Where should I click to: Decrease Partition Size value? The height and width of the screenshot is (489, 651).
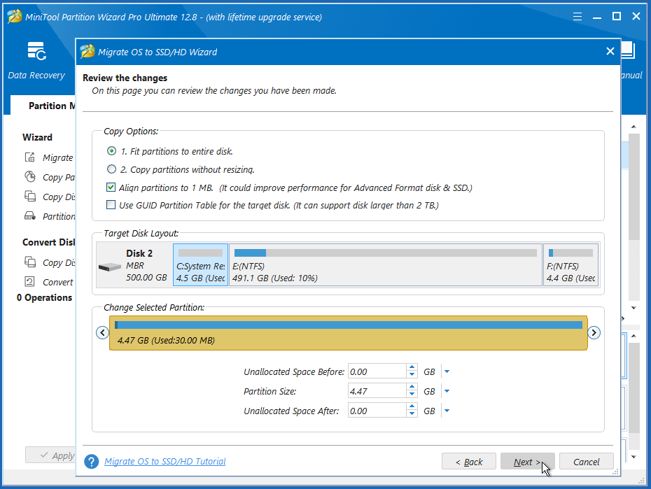click(x=412, y=394)
